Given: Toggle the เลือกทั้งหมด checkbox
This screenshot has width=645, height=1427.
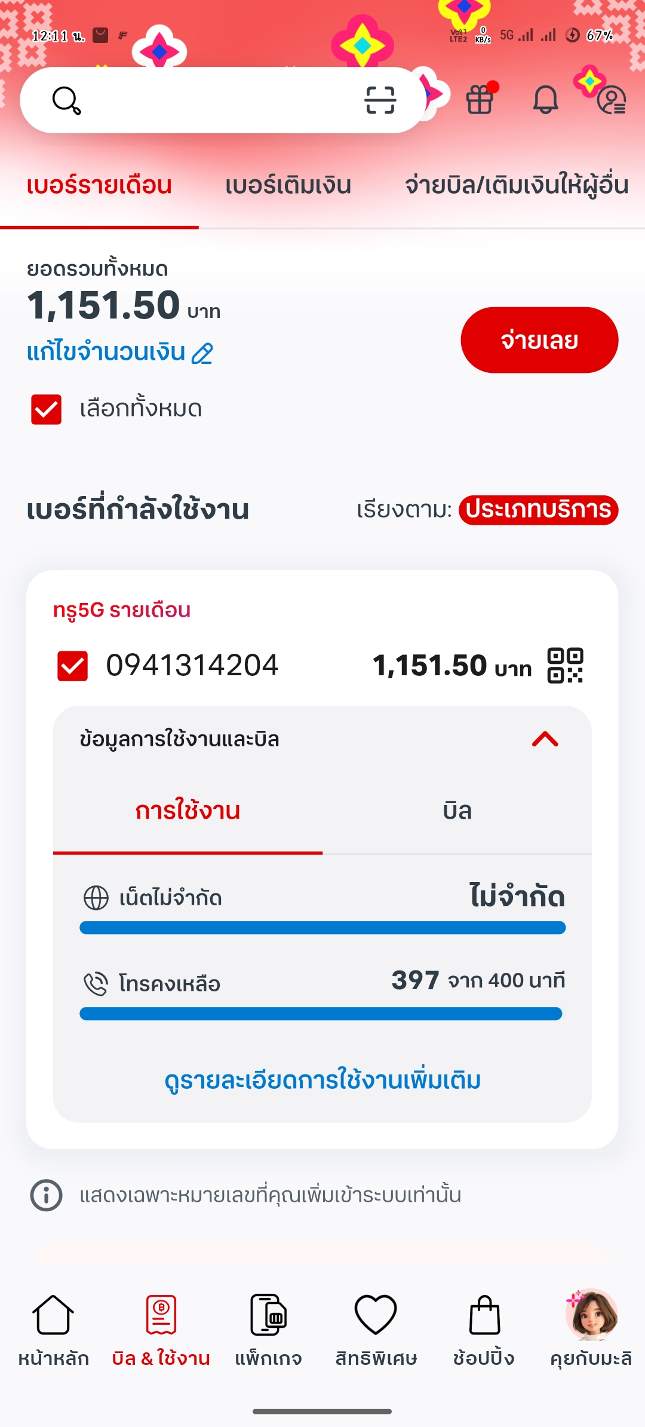Looking at the screenshot, I should (46, 409).
